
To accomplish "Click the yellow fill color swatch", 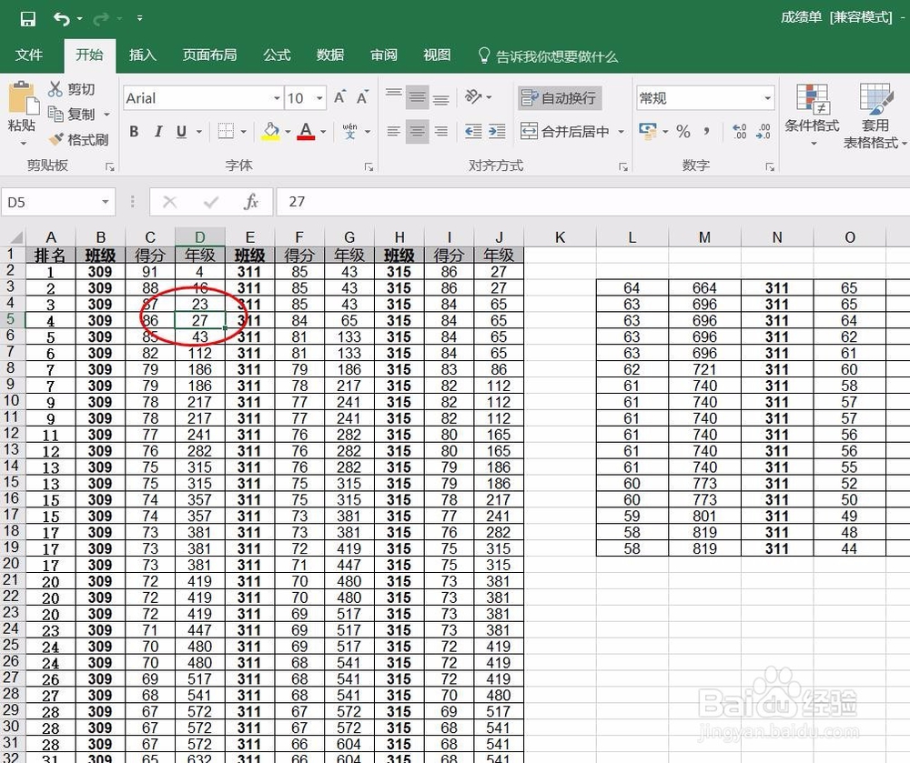I will [270, 137].
